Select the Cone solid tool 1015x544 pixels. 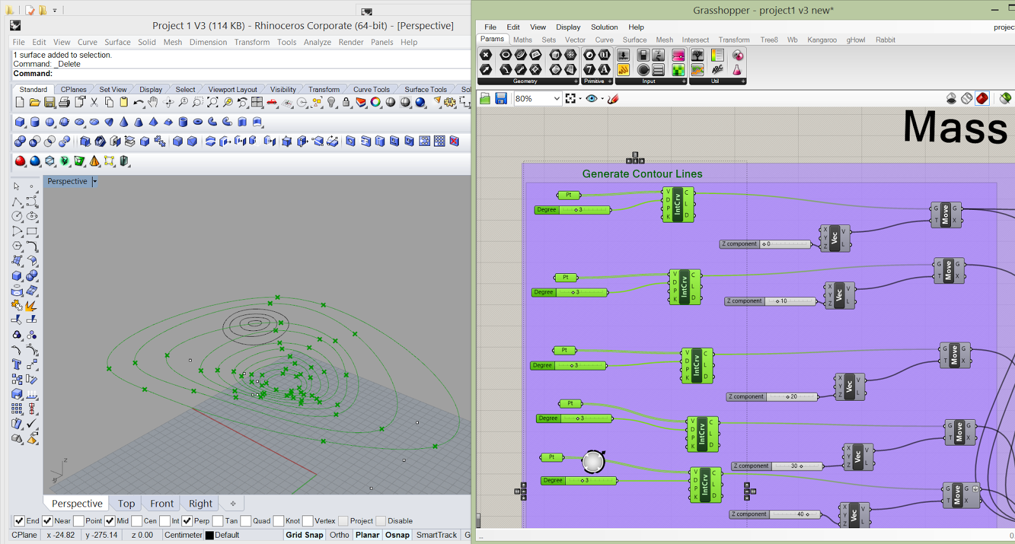tap(124, 122)
